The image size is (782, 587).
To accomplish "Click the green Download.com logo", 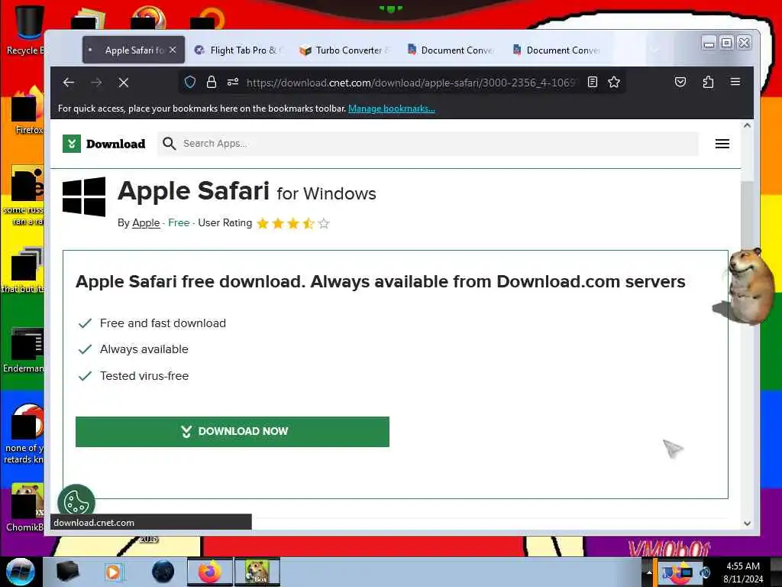I will (x=72, y=144).
